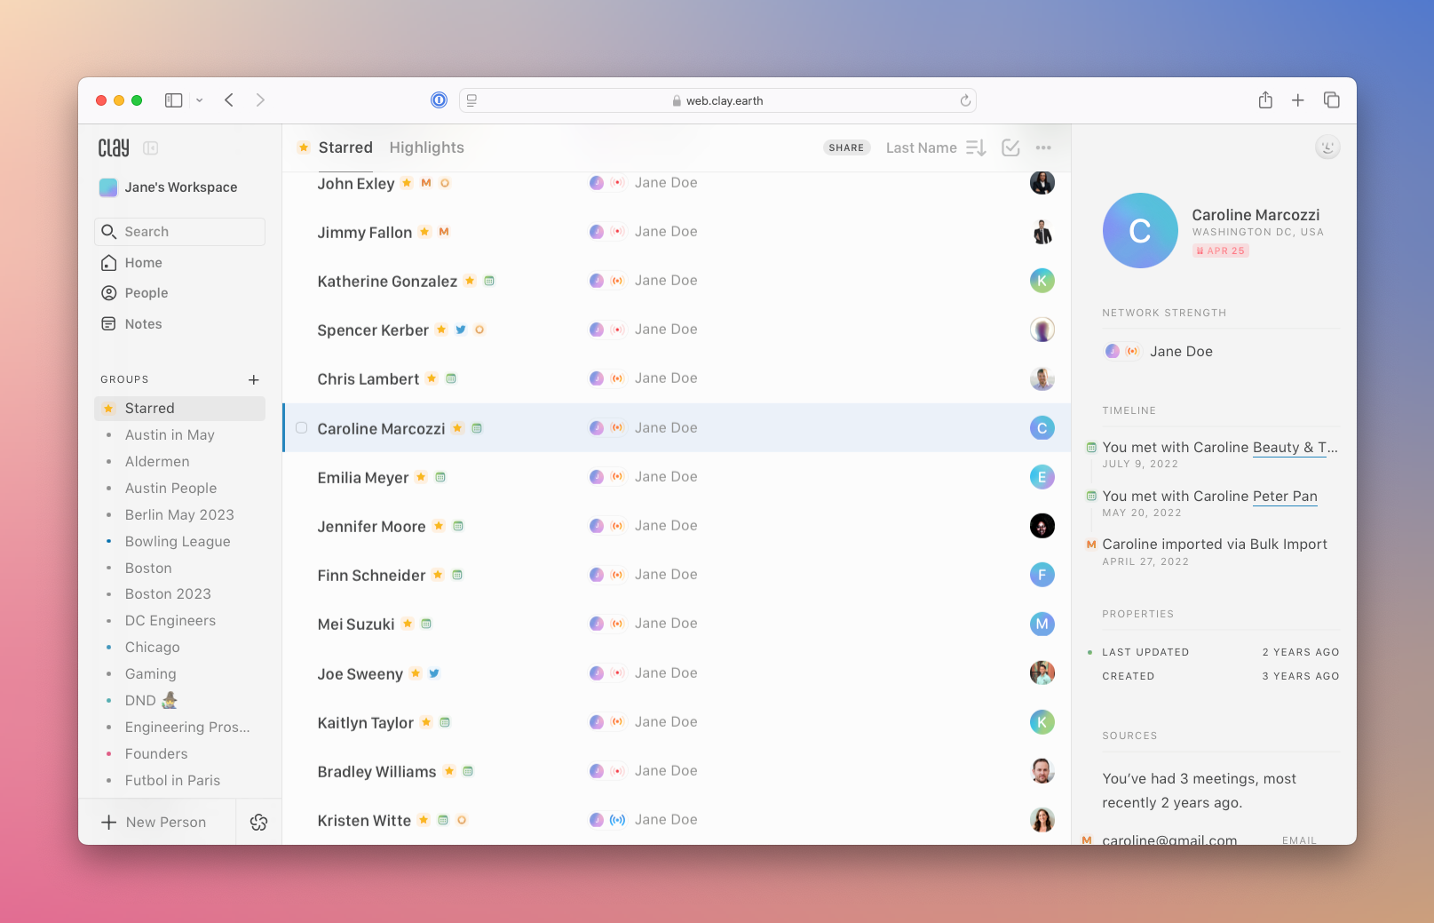Open the three-dot more options menu
This screenshot has width=1434, height=923.
click(x=1043, y=148)
